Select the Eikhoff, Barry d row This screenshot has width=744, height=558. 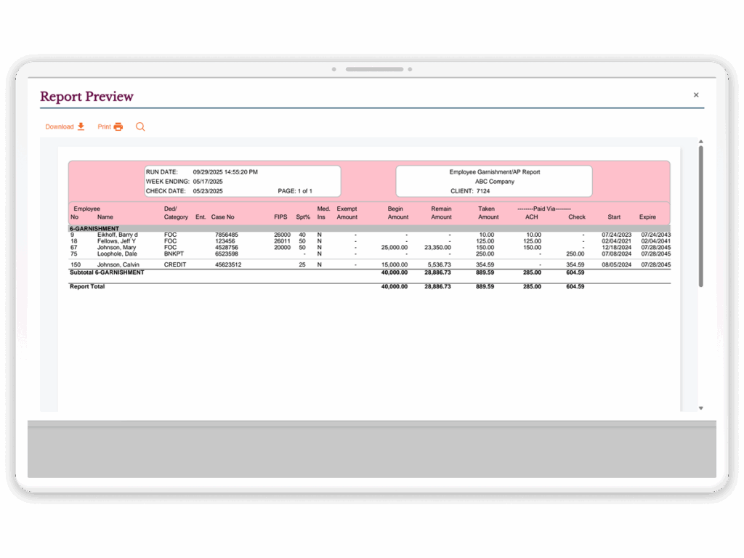(x=370, y=235)
